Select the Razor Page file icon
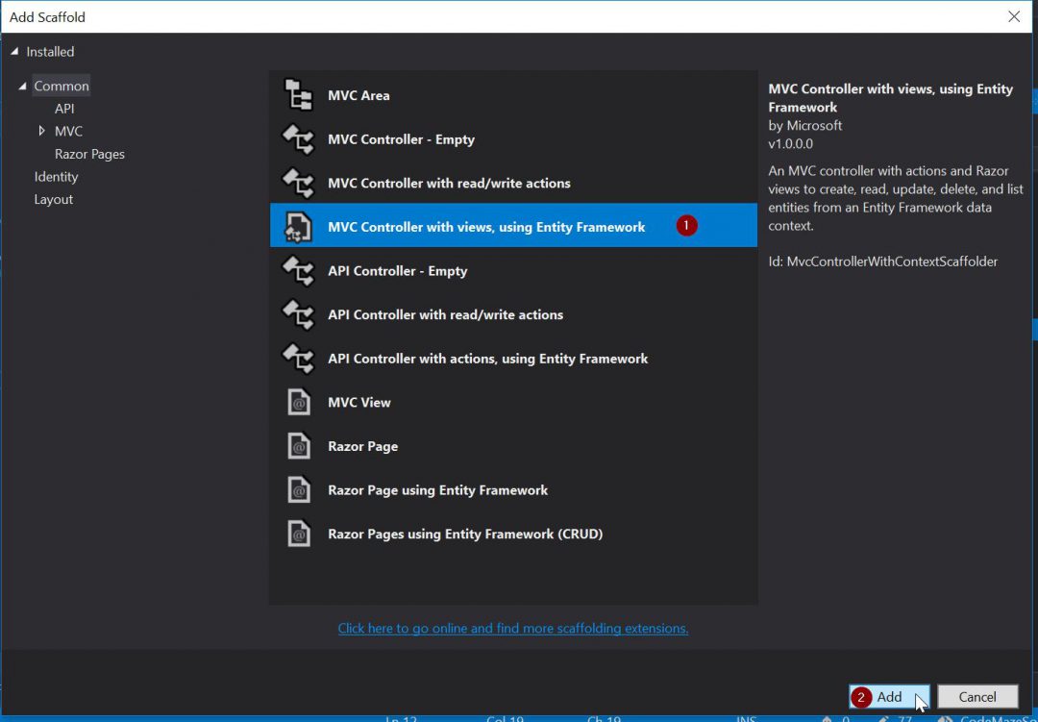Viewport: 1038px width, 722px height. tap(299, 447)
